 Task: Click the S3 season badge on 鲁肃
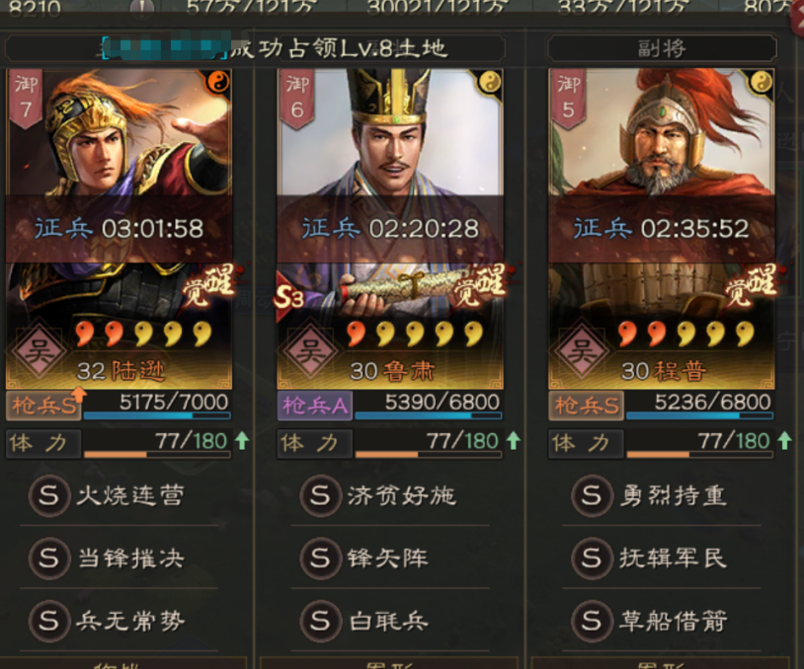(x=288, y=297)
